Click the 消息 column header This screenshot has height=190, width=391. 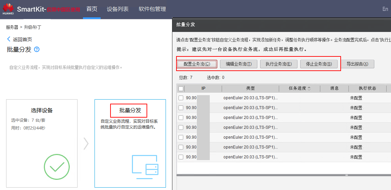(x=335, y=88)
